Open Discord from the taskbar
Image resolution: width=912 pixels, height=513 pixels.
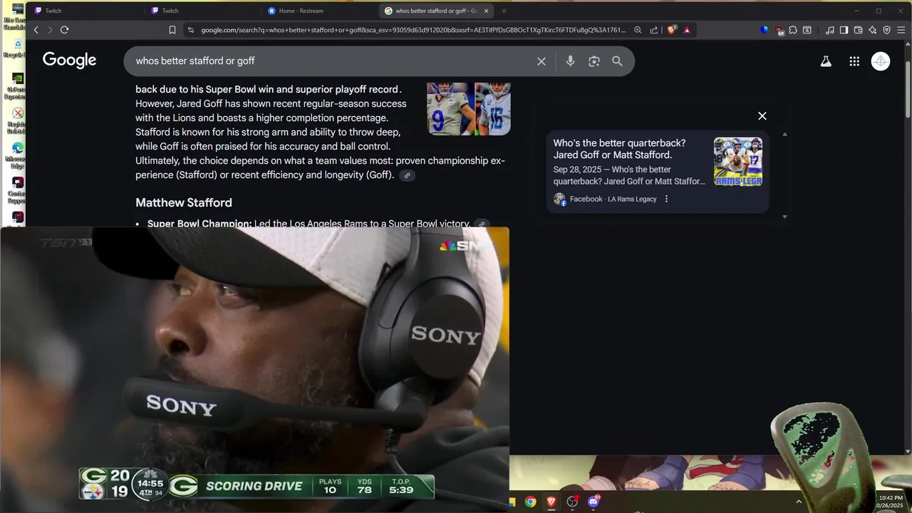594,502
